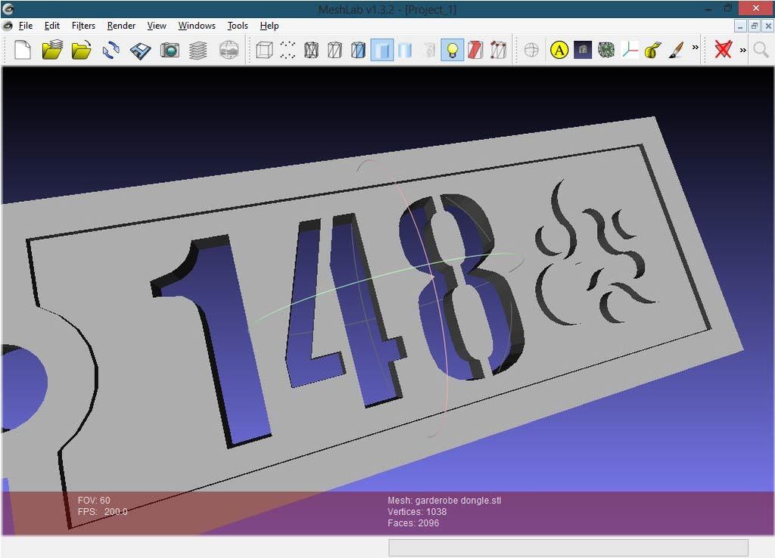The width and height of the screenshot is (775, 558).
Task: Open the Help menu
Action: point(269,26)
